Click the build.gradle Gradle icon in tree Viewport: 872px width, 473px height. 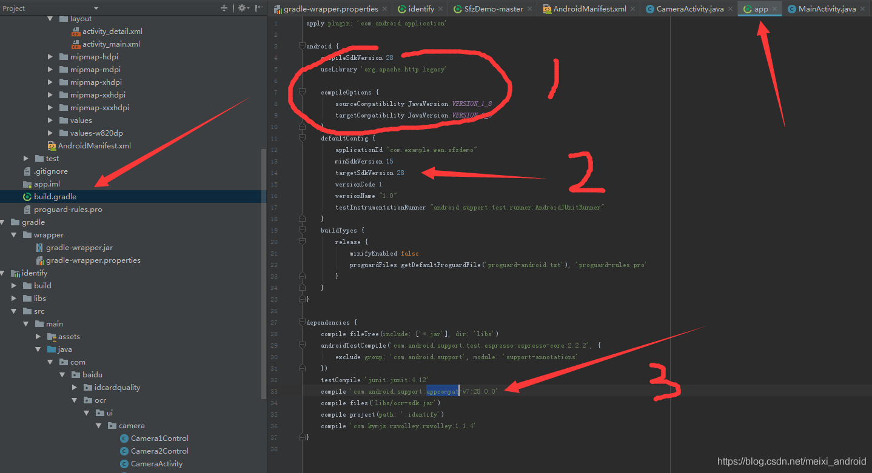point(27,197)
